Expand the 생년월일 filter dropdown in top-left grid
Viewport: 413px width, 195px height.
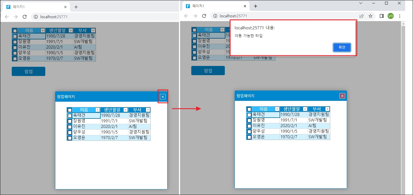point(71,30)
